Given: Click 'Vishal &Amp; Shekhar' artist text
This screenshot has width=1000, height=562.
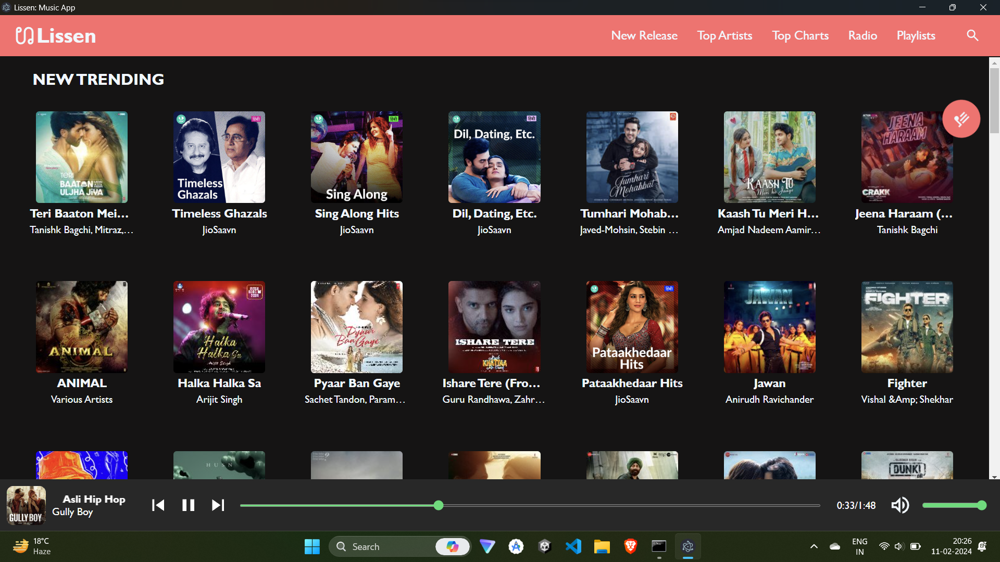Looking at the screenshot, I should (907, 400).
